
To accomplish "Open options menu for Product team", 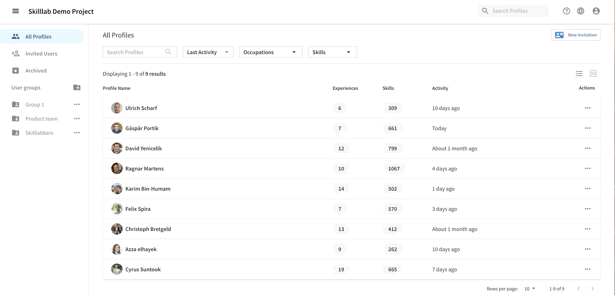I will [x=77, y=118].
